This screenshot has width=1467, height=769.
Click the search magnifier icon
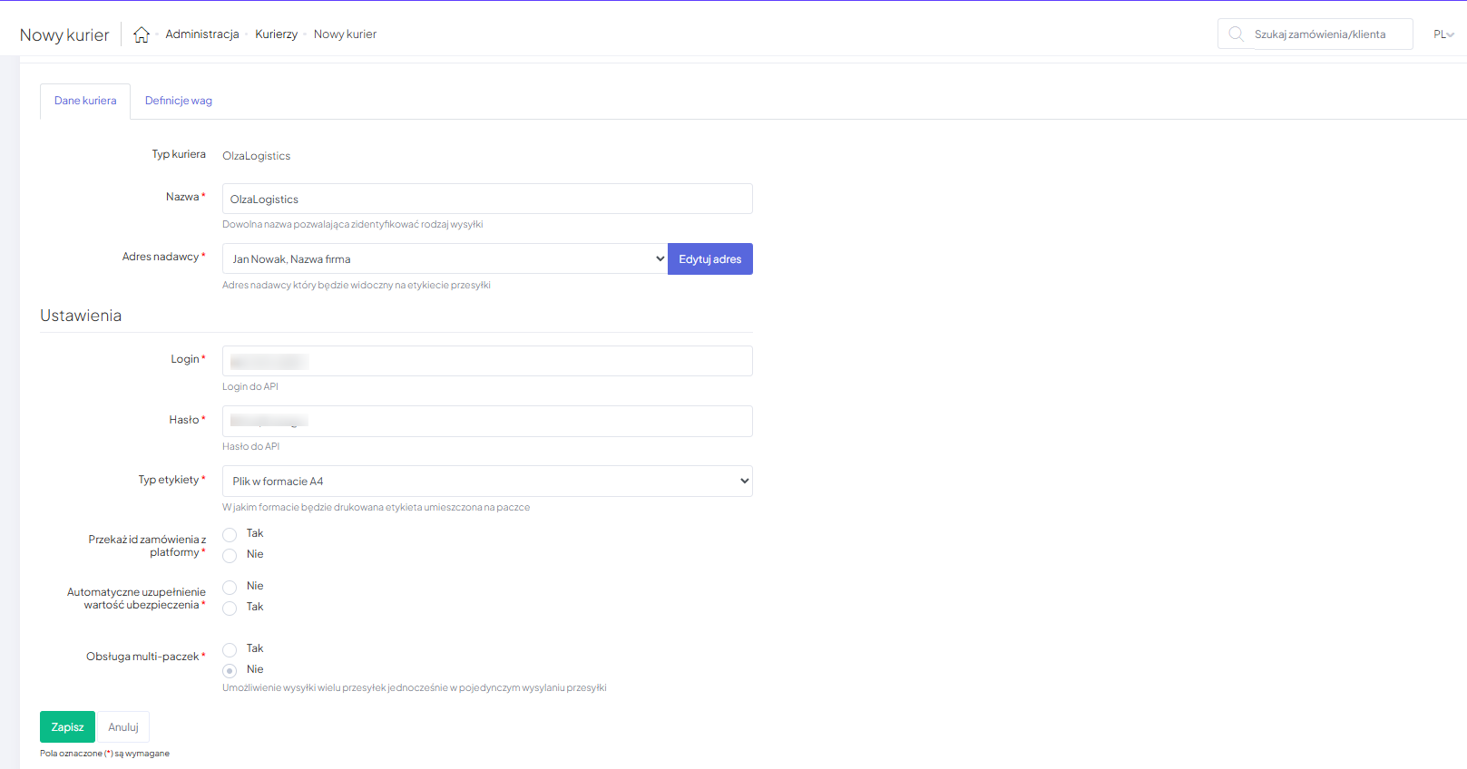[1236, 34]
